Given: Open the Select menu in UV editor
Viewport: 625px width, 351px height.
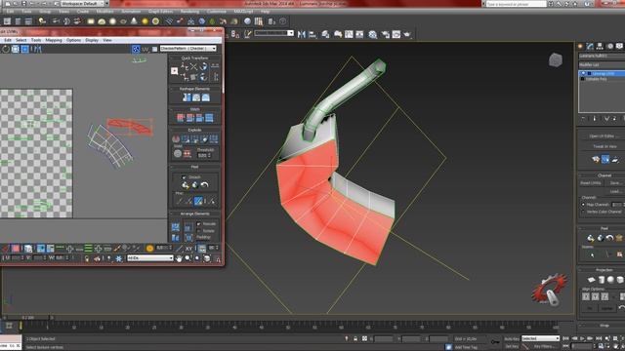Looking at the screenshot, I should pos(21,40).
